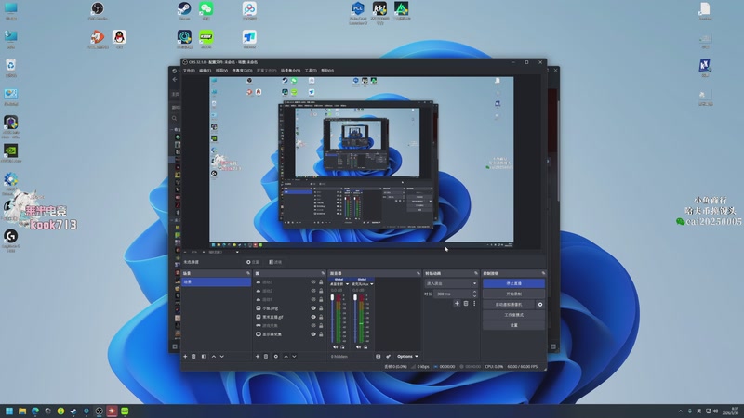Open virtual camera settings gear icon
This screenshot has height=418, width=744.
tap(539, 304)
